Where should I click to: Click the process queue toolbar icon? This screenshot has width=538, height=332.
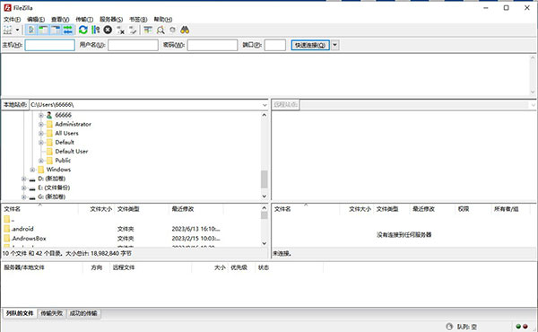click(x=95, y=31)
